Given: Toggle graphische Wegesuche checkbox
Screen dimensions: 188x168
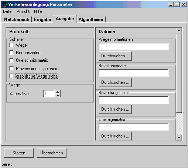Looking at the screenshot, I should (x=11, y=76).
